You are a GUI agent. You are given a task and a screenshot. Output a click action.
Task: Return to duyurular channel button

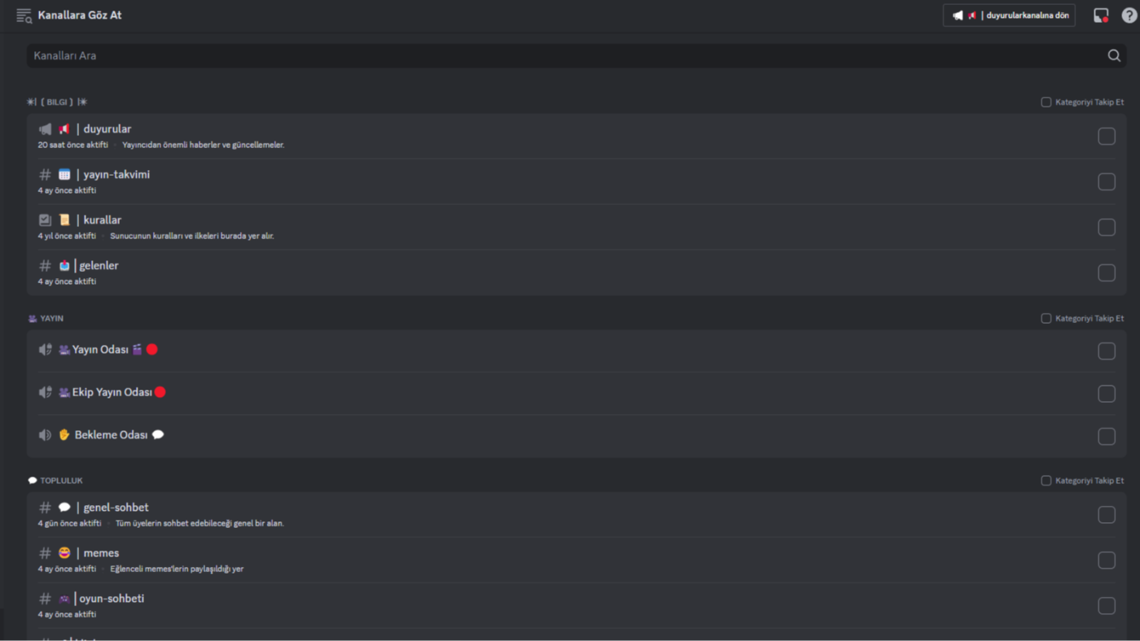point(1009,15)
